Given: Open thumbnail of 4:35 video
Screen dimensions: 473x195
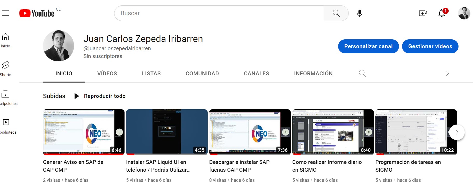Looking at the screenshot, I should pos(167,132).
